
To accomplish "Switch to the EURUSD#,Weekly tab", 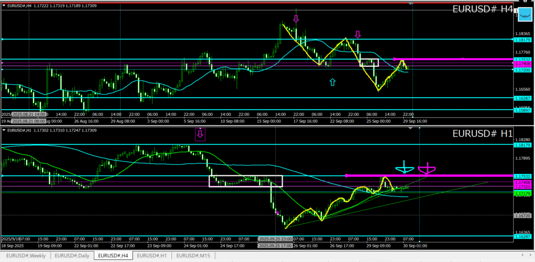I will pos(25,256).
